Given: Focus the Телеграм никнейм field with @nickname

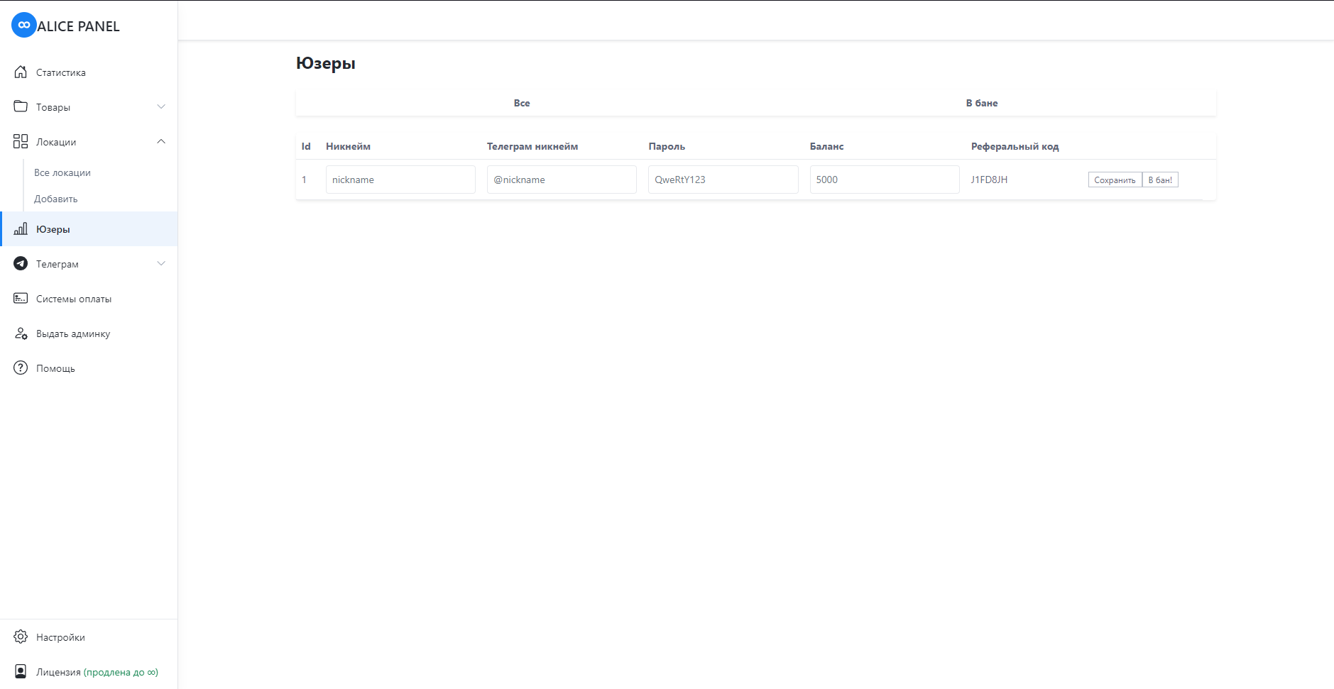Looking at the screenshot, I should click(562, 180).
